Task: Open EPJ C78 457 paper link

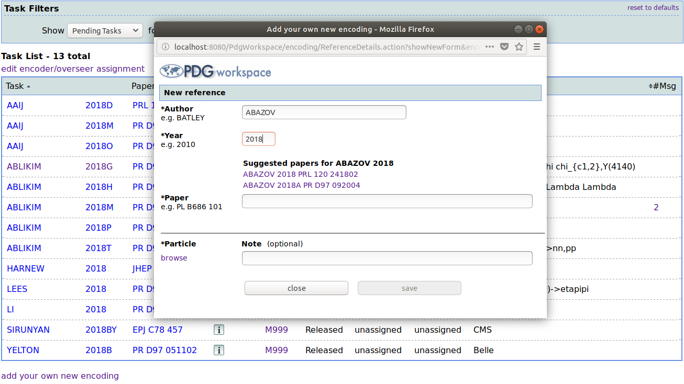Action: point(158,330)
